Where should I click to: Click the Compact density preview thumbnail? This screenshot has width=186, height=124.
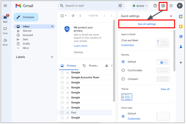tap(163, 79)
